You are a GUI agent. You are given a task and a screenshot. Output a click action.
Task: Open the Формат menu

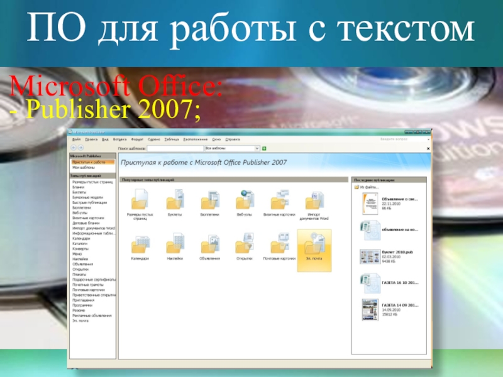click(x=136, y=139)
